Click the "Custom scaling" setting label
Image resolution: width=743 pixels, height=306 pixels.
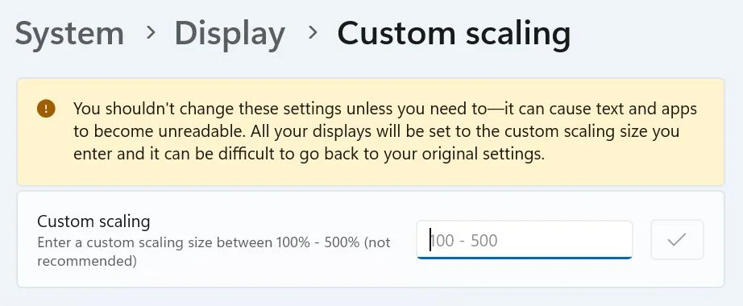click(93, 221)
